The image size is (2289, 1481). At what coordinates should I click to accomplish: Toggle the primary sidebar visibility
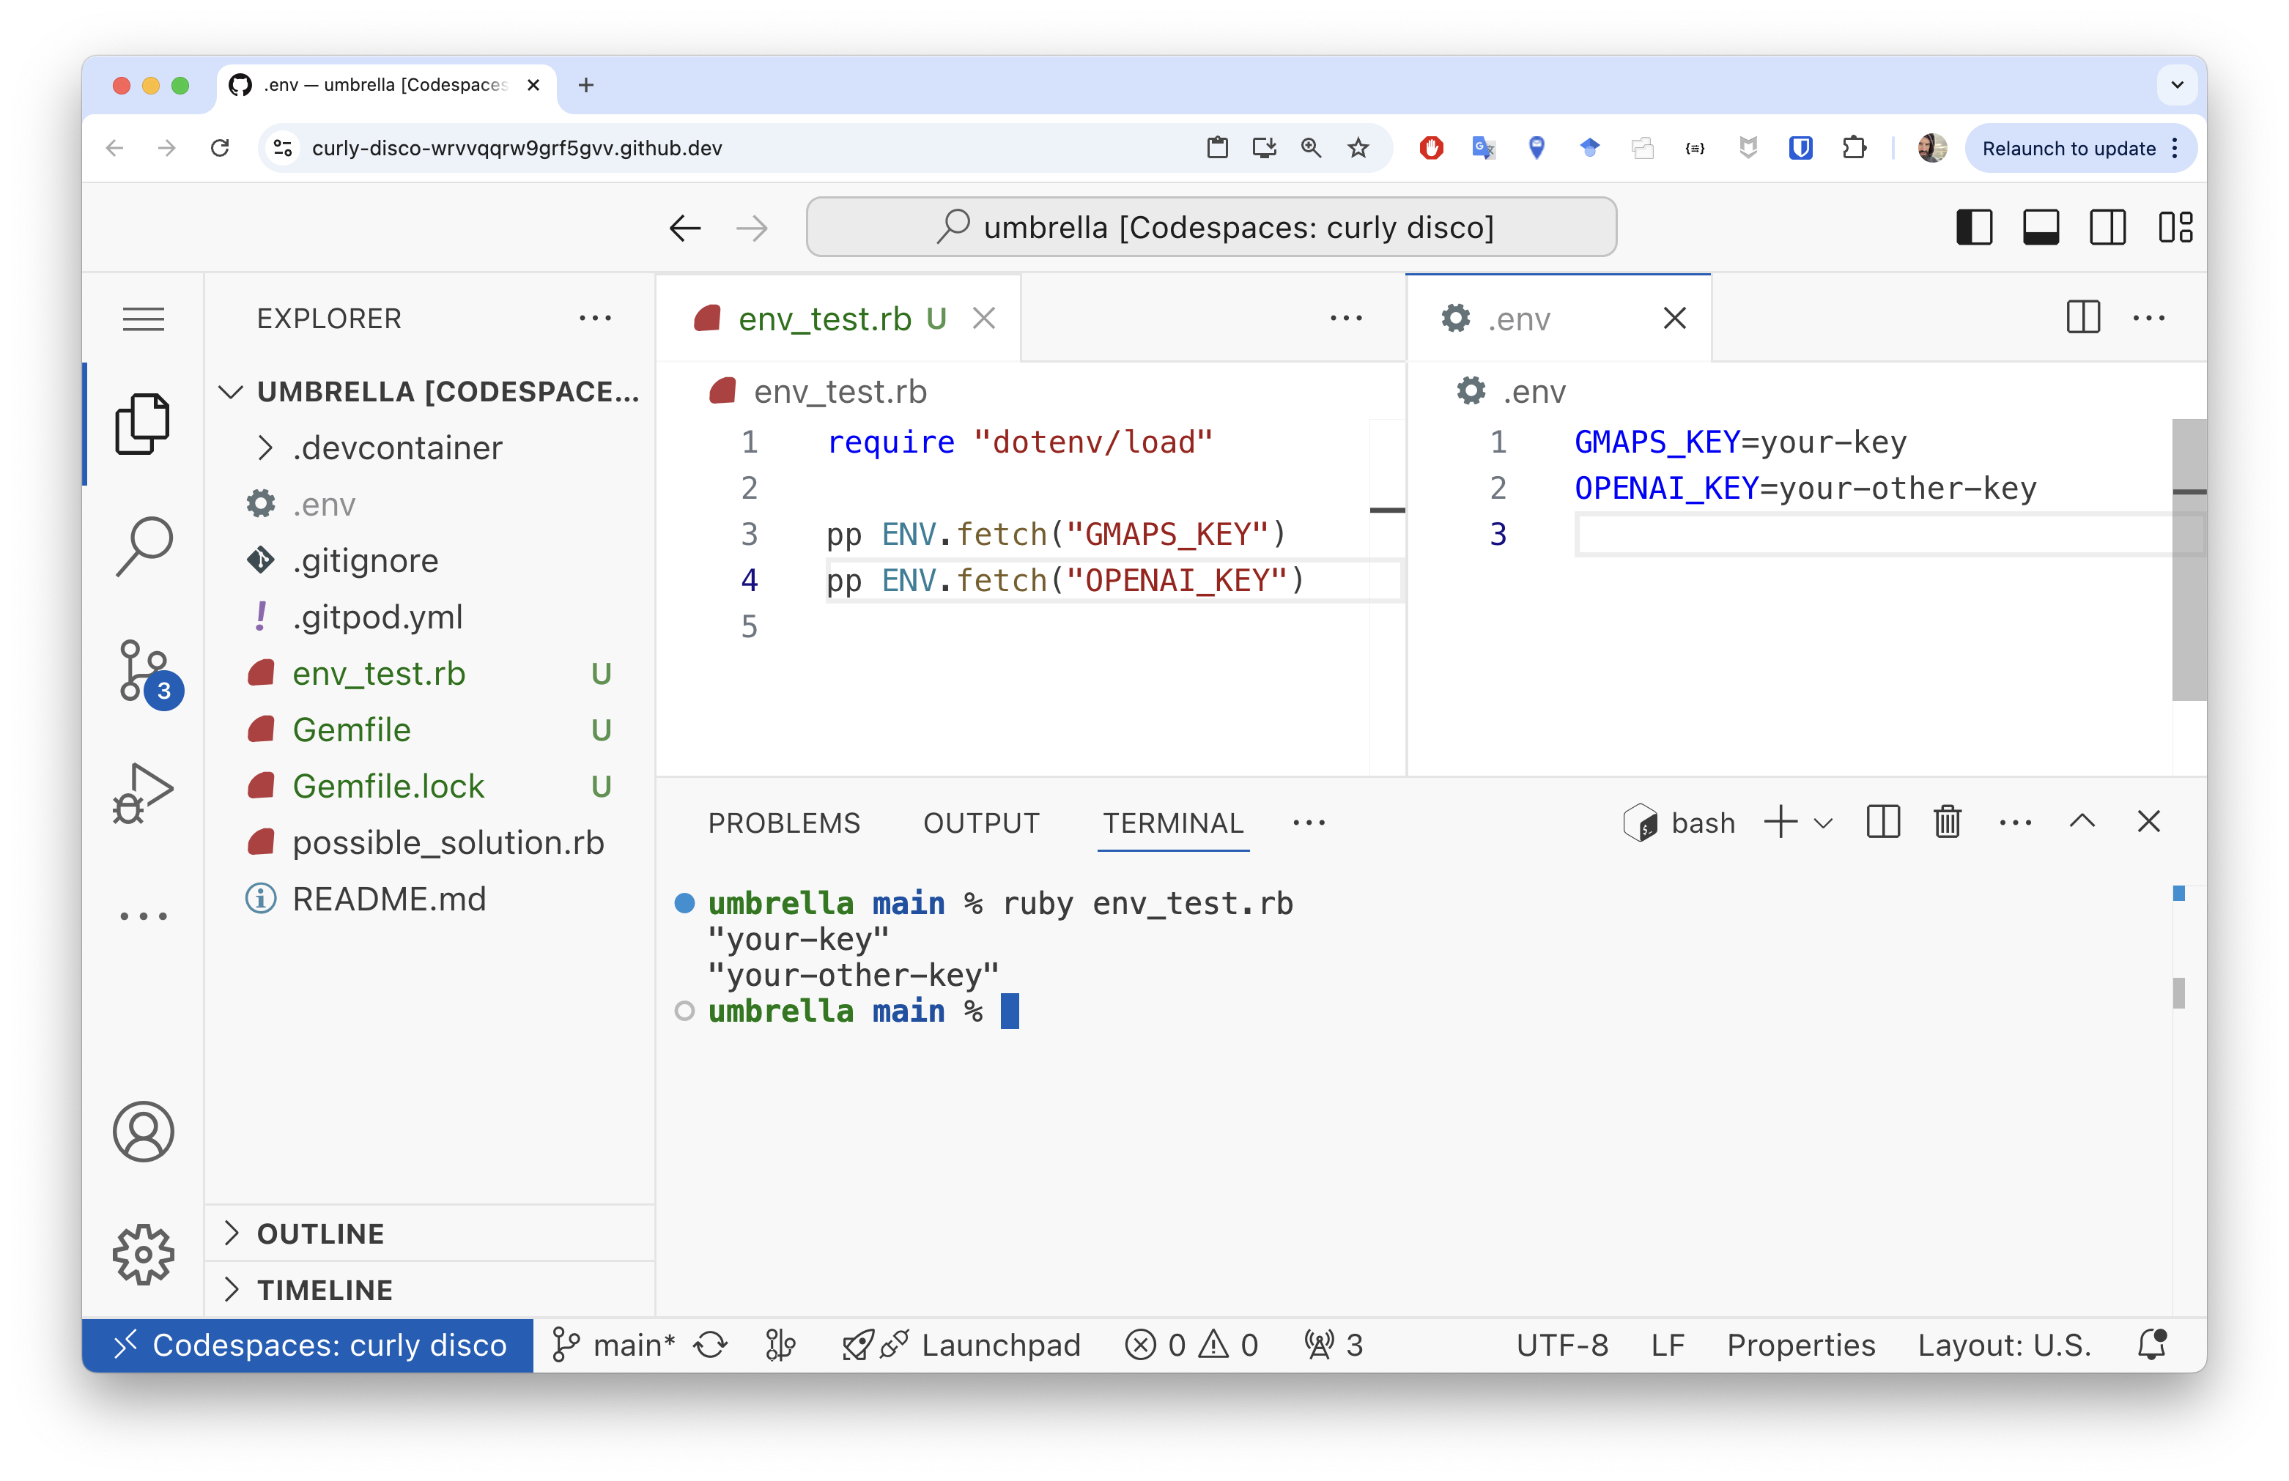pyautogui.click(x=1973, y=227)
